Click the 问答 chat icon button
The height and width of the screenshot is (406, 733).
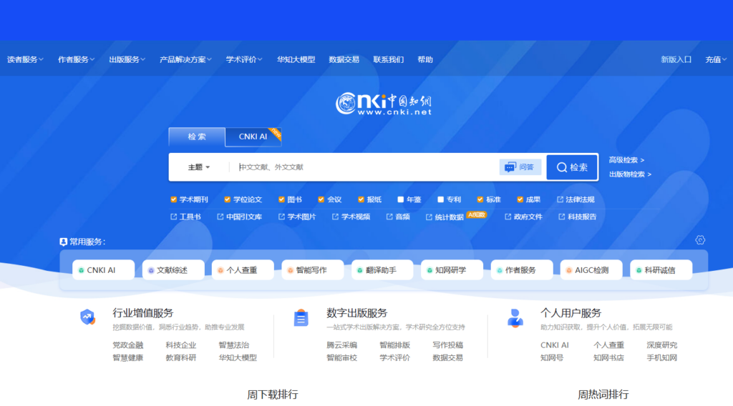(520, 167)
